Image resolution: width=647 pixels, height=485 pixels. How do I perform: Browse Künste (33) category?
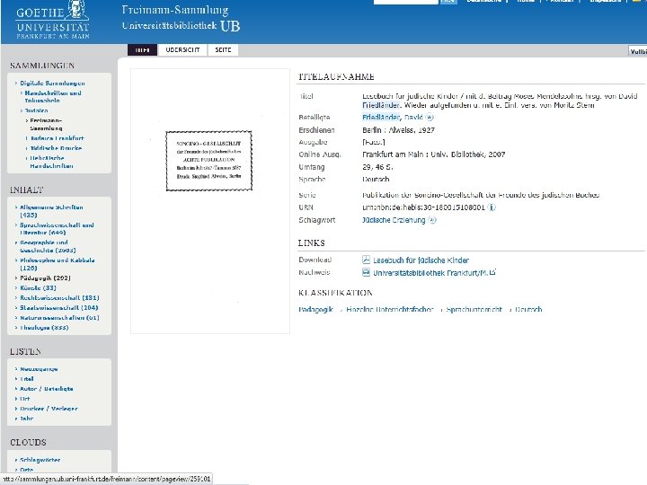point(38,288)
